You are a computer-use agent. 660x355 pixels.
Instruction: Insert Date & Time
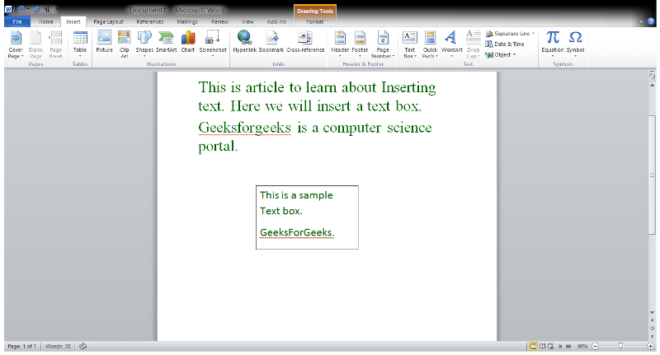point(505,44)
